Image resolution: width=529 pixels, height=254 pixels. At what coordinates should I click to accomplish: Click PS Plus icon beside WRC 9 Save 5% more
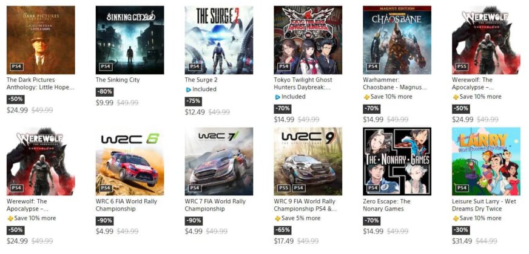point(277,218)
